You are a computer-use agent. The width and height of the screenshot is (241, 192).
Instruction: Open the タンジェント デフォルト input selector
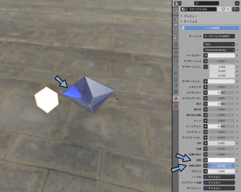tap(219, 188)
